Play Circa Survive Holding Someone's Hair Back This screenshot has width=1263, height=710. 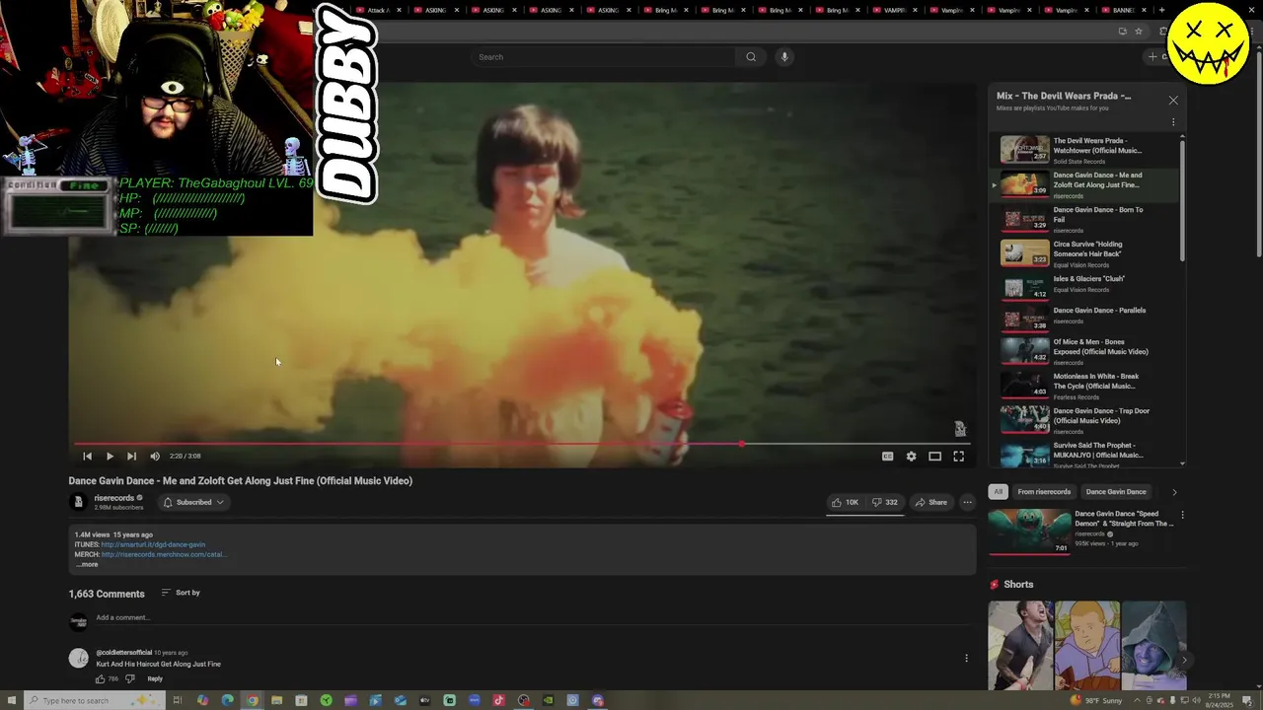1085,253
